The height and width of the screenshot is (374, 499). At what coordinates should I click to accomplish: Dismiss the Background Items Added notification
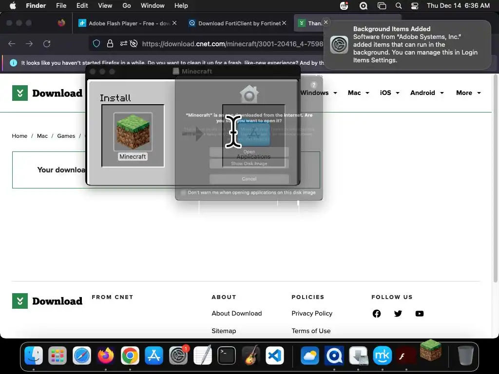(x=326, y=22)
